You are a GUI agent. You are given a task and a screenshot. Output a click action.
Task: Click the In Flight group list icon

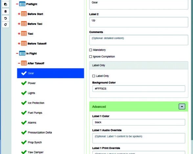22,53
